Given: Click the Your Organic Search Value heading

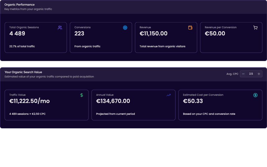Looking at the screenshot, I should click(23, 72).
